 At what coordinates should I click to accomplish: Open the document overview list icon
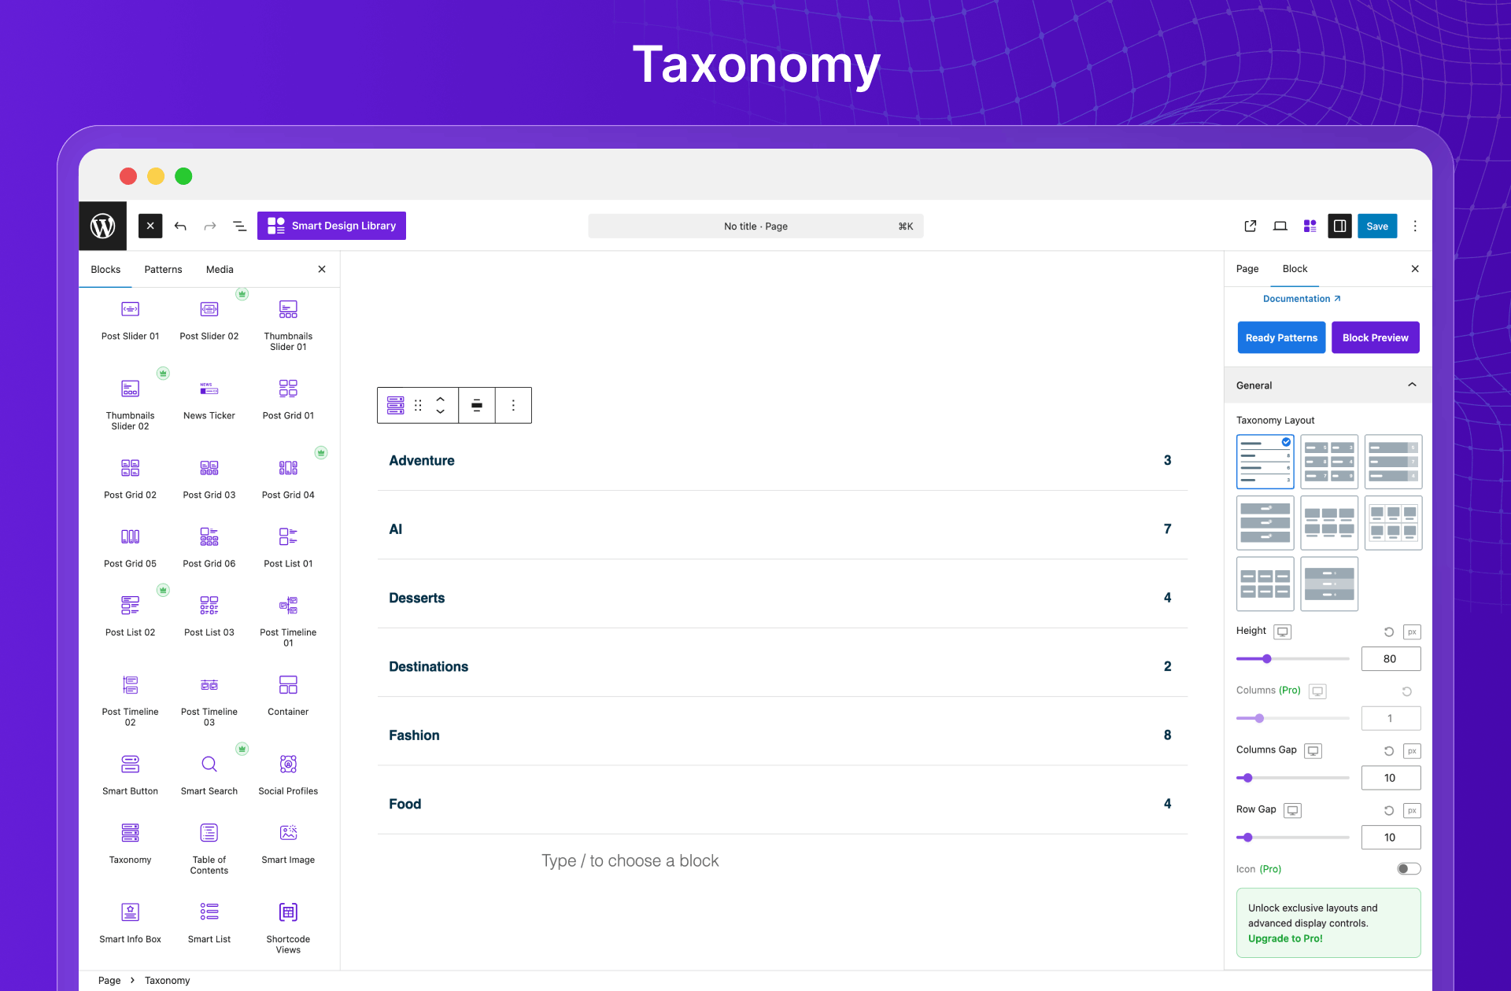[x=239, y=226]
